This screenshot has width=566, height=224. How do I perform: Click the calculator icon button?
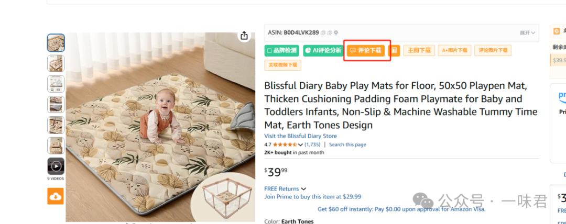coord(394,50)
